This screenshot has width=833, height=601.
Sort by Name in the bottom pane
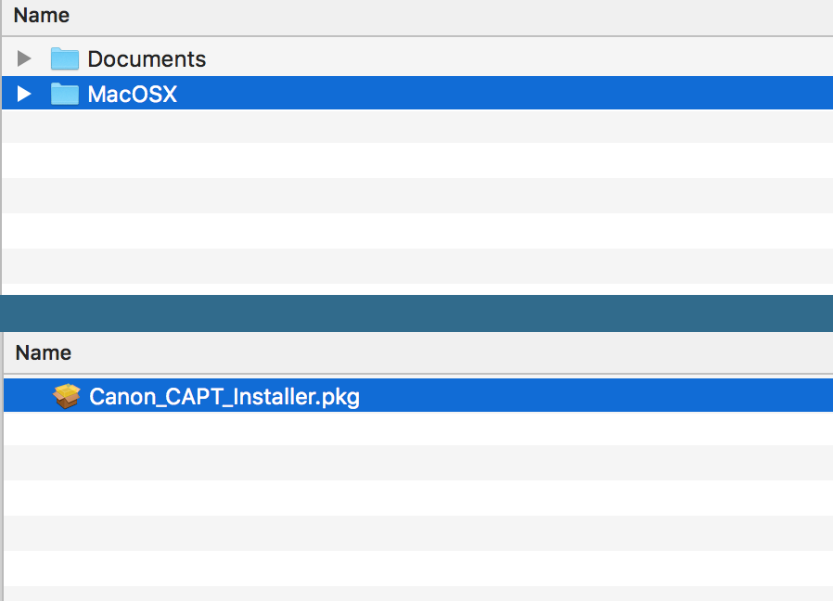coord(43,352)
